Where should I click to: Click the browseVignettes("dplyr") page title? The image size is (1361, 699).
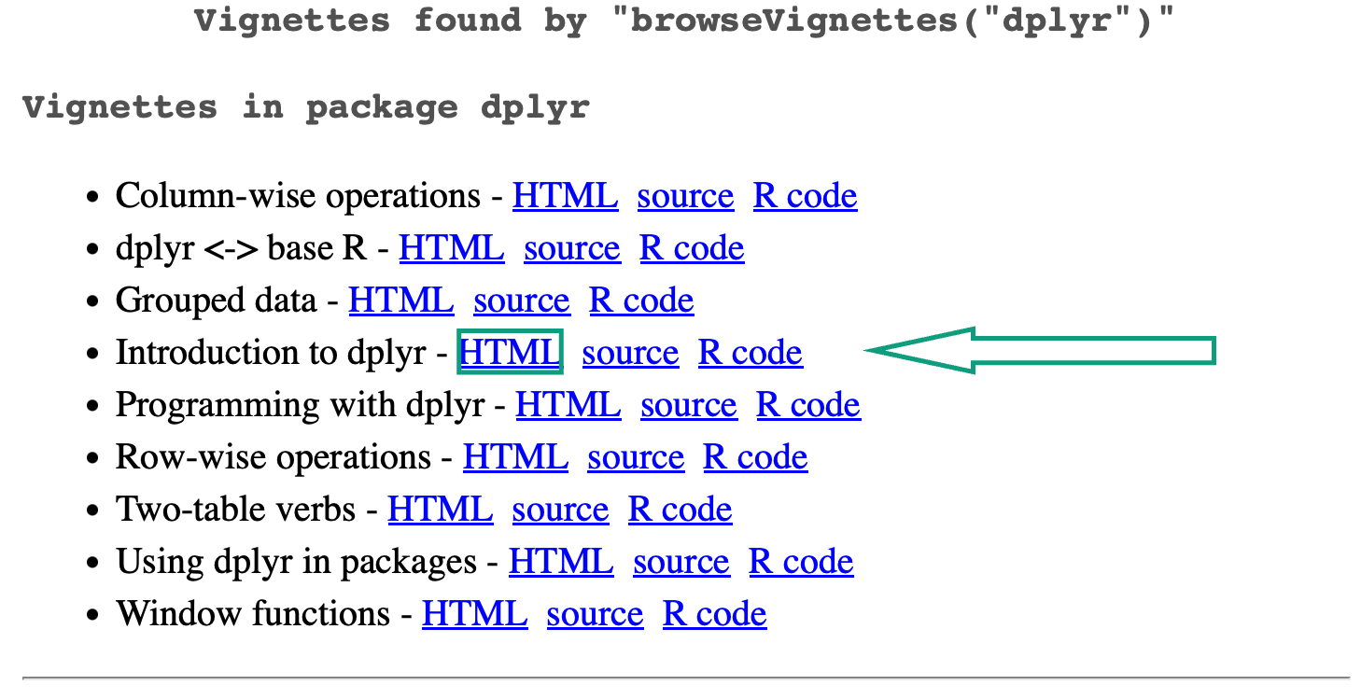pyautogui.click(x=683, y=20)
